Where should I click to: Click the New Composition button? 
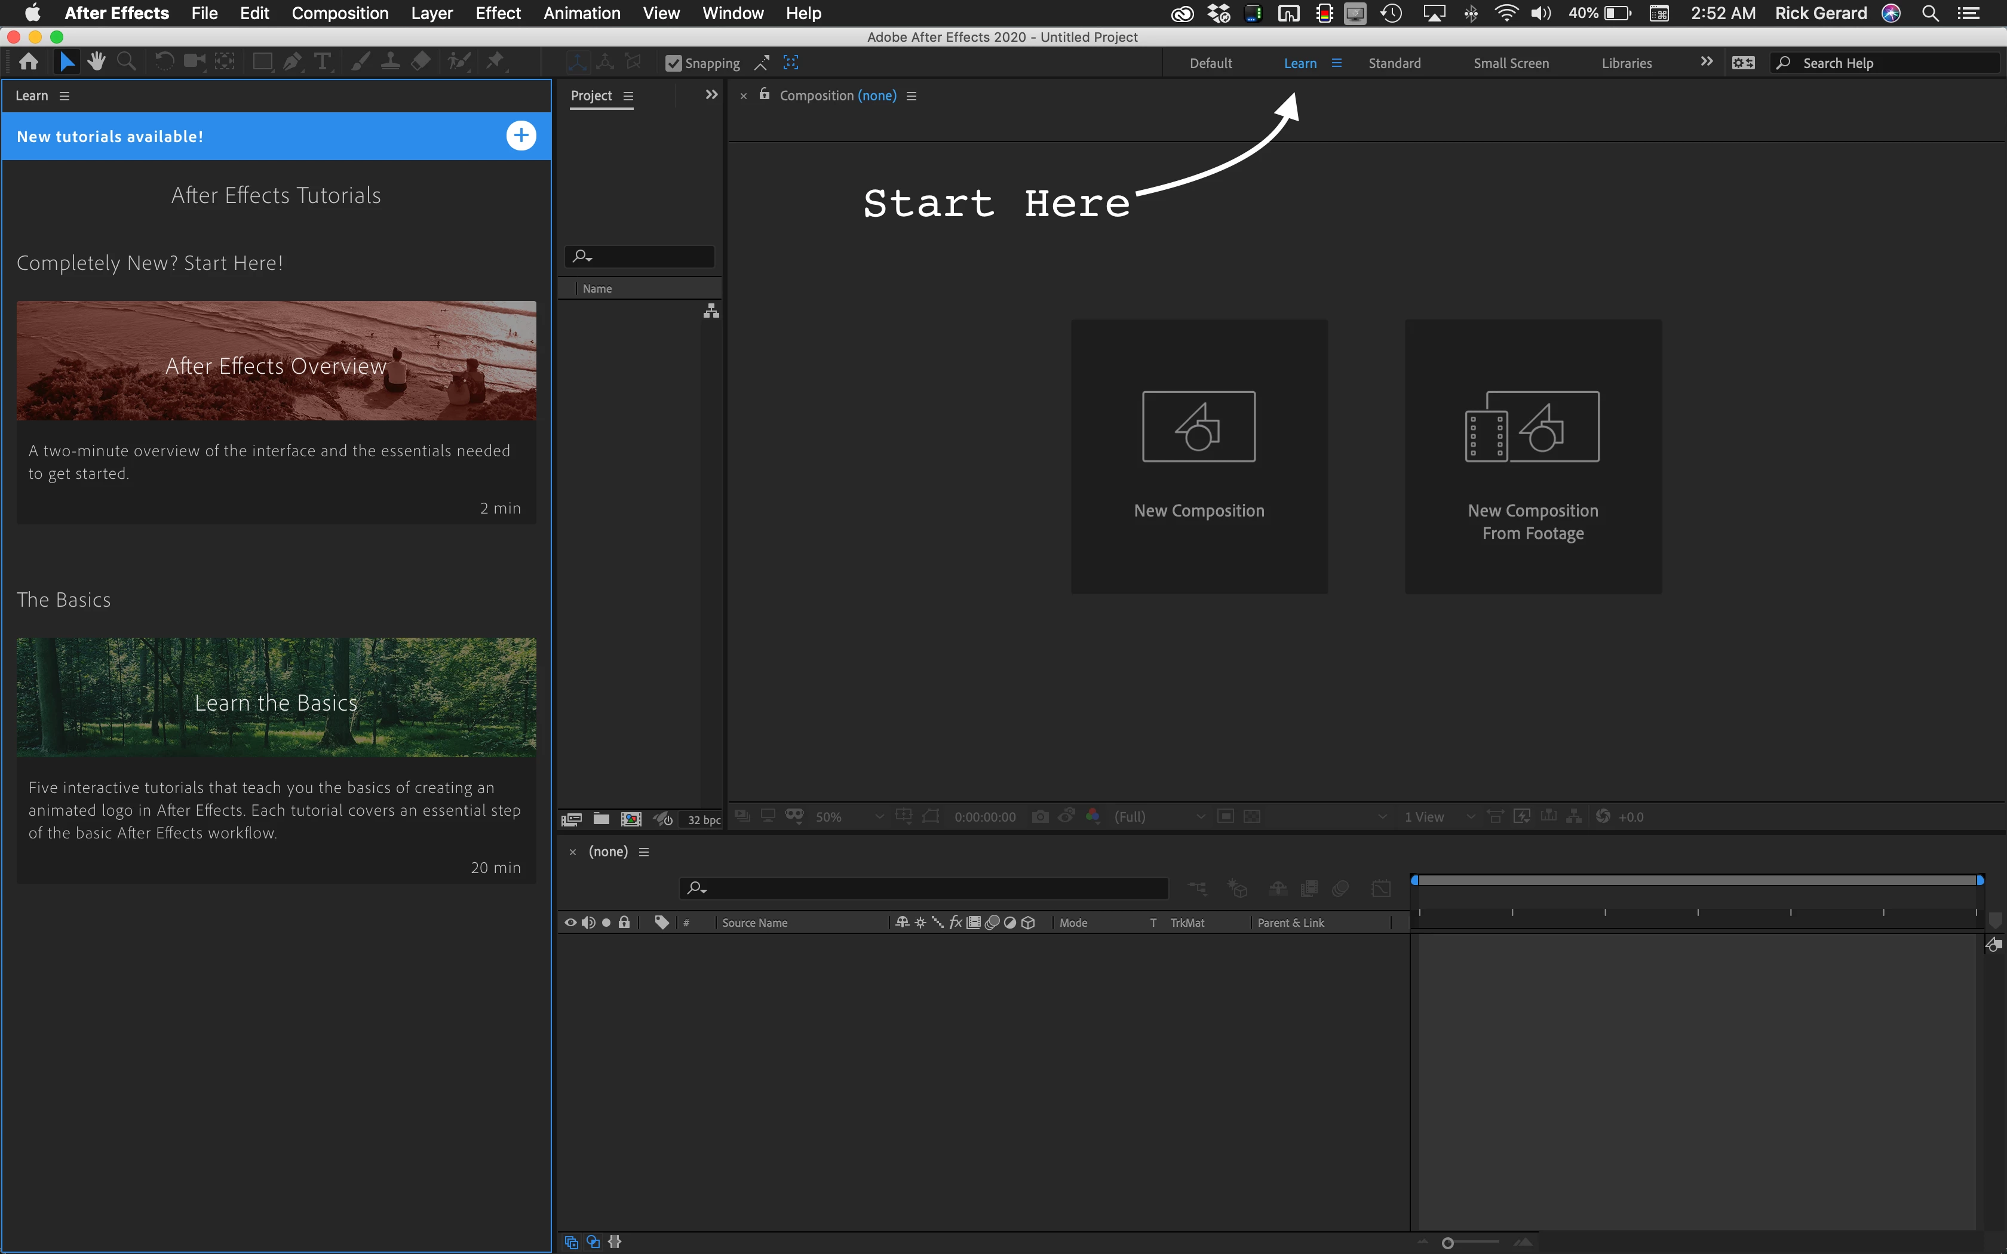click(x=1198, y=456)
